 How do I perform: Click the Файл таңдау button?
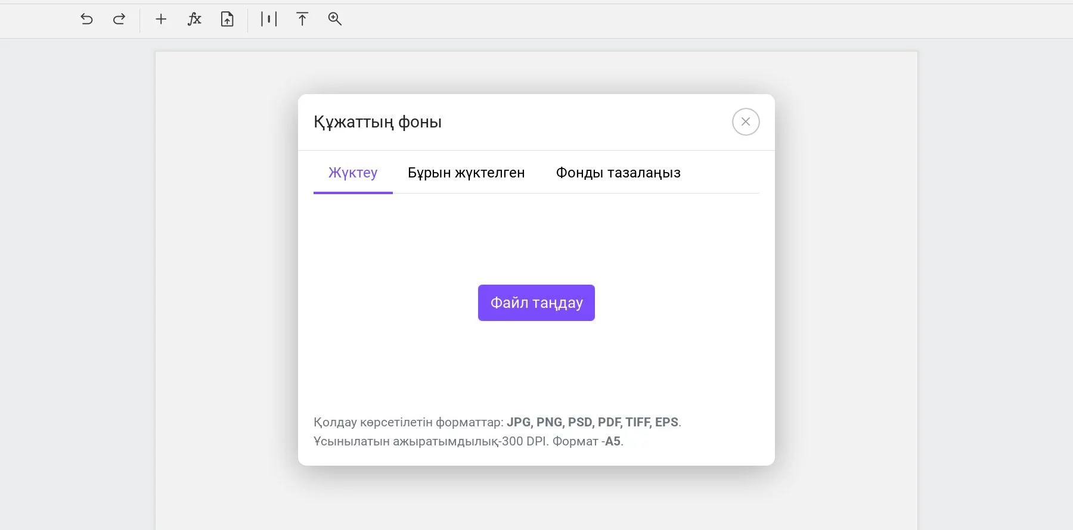click(536, 303)
